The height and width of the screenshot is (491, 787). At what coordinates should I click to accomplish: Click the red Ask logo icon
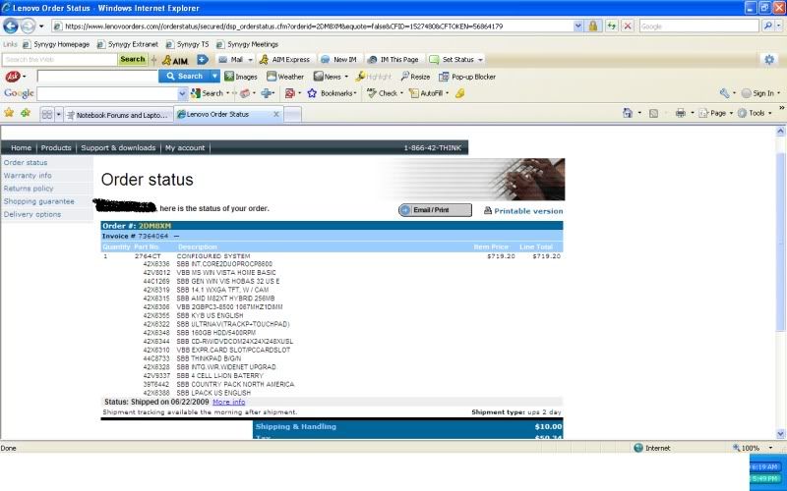13,77
